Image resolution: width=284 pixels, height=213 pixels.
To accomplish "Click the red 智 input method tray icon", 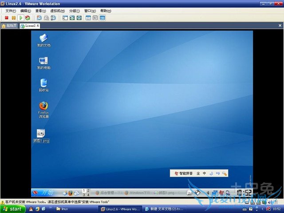I will (221, 193).
